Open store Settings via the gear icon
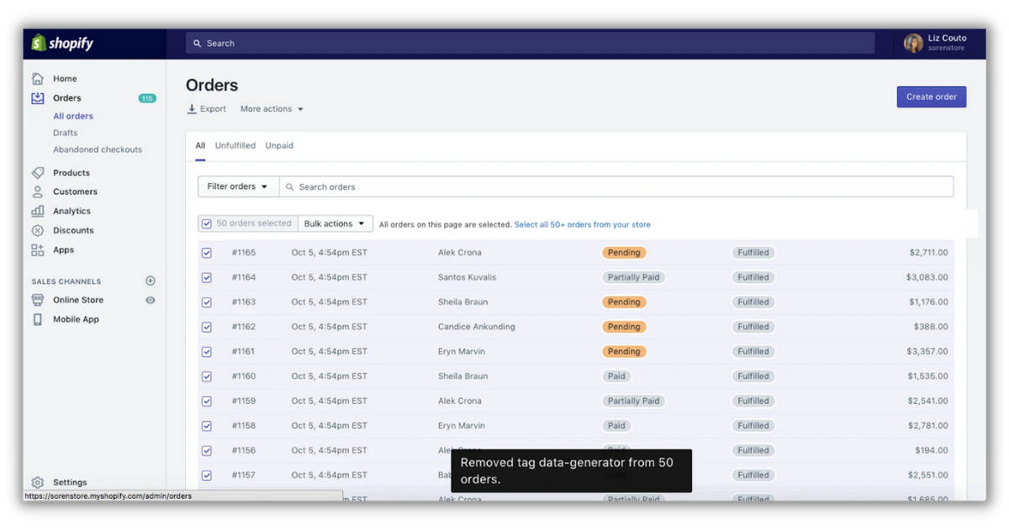1009x529 pixels. pyautogui.click(x=37, y=482)
